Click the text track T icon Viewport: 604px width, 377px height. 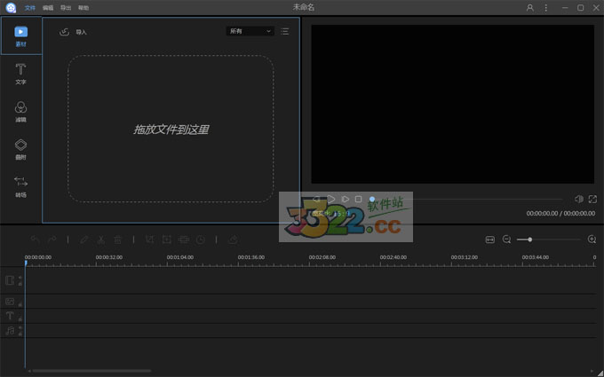click(10, 316)
